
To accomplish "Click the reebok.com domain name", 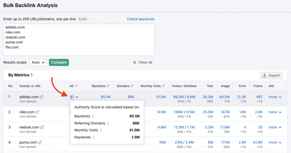I will click(x=29, y=127).
